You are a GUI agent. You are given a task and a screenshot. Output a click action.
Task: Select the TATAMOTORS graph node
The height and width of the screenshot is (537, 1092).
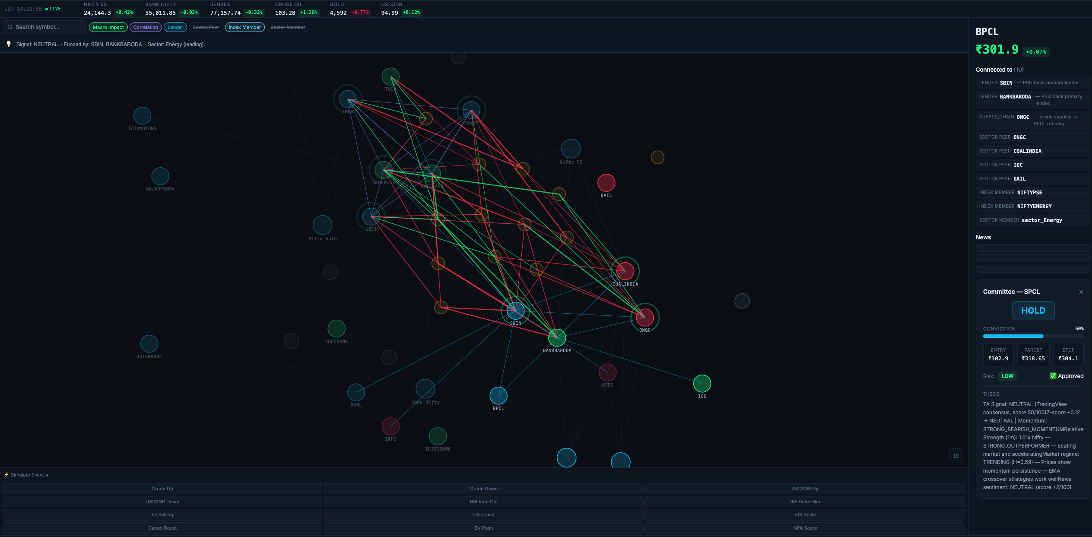coord(142,116)
